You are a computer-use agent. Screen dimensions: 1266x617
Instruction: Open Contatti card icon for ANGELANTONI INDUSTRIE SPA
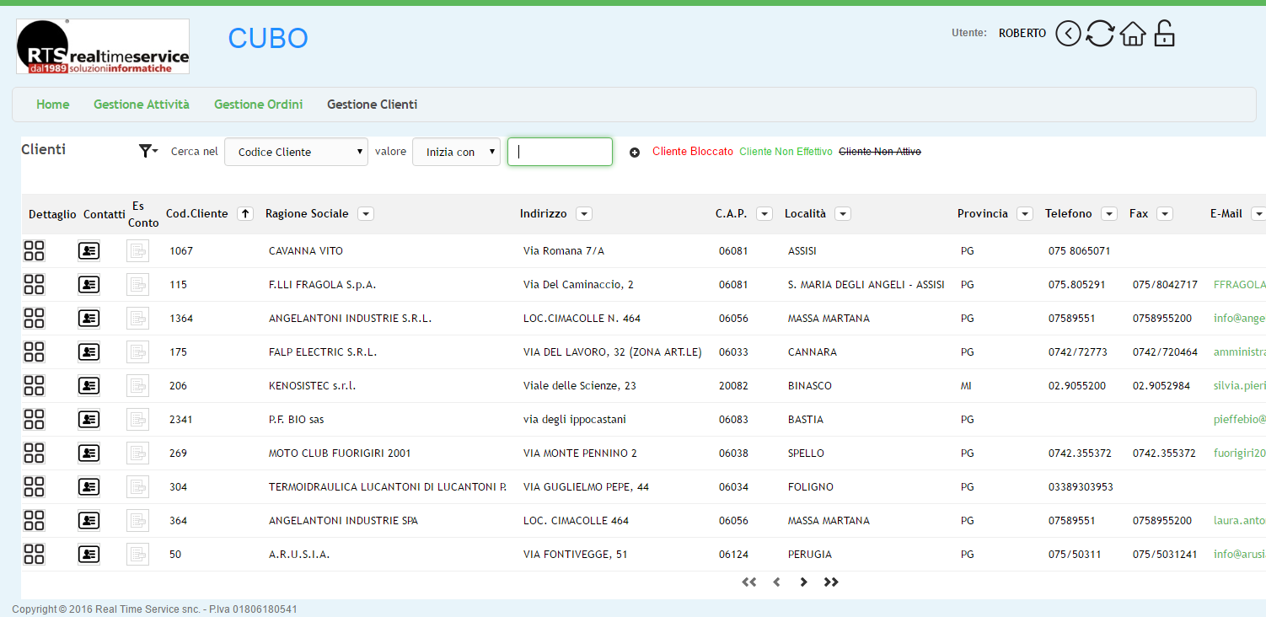pos(89,521)
